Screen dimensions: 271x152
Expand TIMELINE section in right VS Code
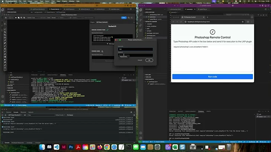click(148, 77)
